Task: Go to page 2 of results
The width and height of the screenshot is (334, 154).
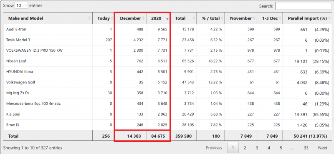Action: [245, 148]
